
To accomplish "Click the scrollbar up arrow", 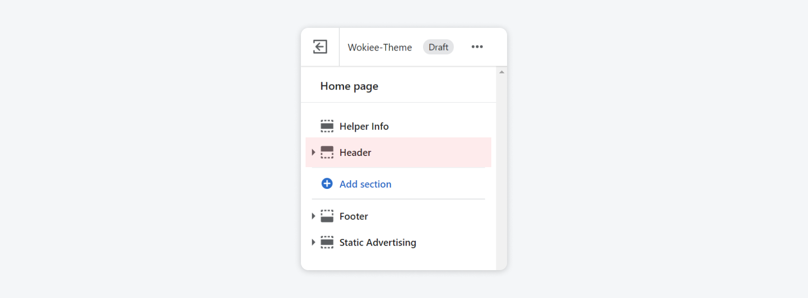I will tap(502, 72).
